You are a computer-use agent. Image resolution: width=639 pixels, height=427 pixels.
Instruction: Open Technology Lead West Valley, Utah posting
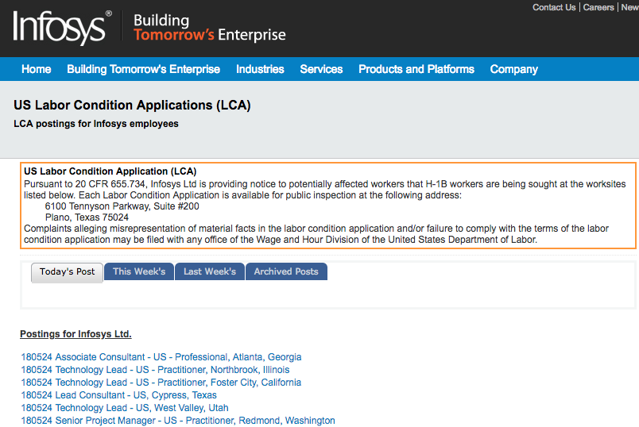pyautogui.click(x=124, y=407)
